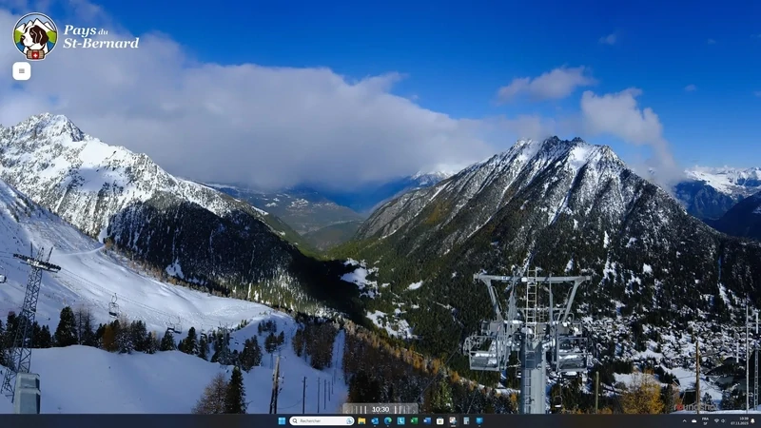Image resolution: width=761 pixels, height=428 pixels.
Task: Open the hamburger menu below the logo
Action: point(21,70)
